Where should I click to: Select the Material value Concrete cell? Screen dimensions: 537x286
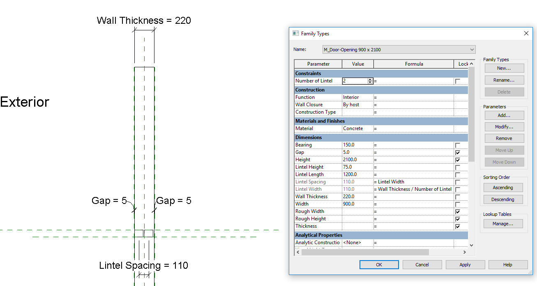pyautogui.click(x=357, y=128)
